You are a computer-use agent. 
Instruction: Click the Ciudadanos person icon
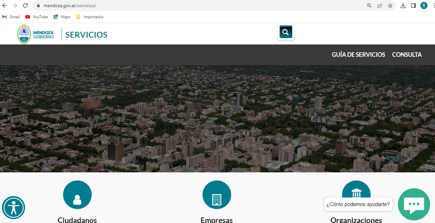77,195
